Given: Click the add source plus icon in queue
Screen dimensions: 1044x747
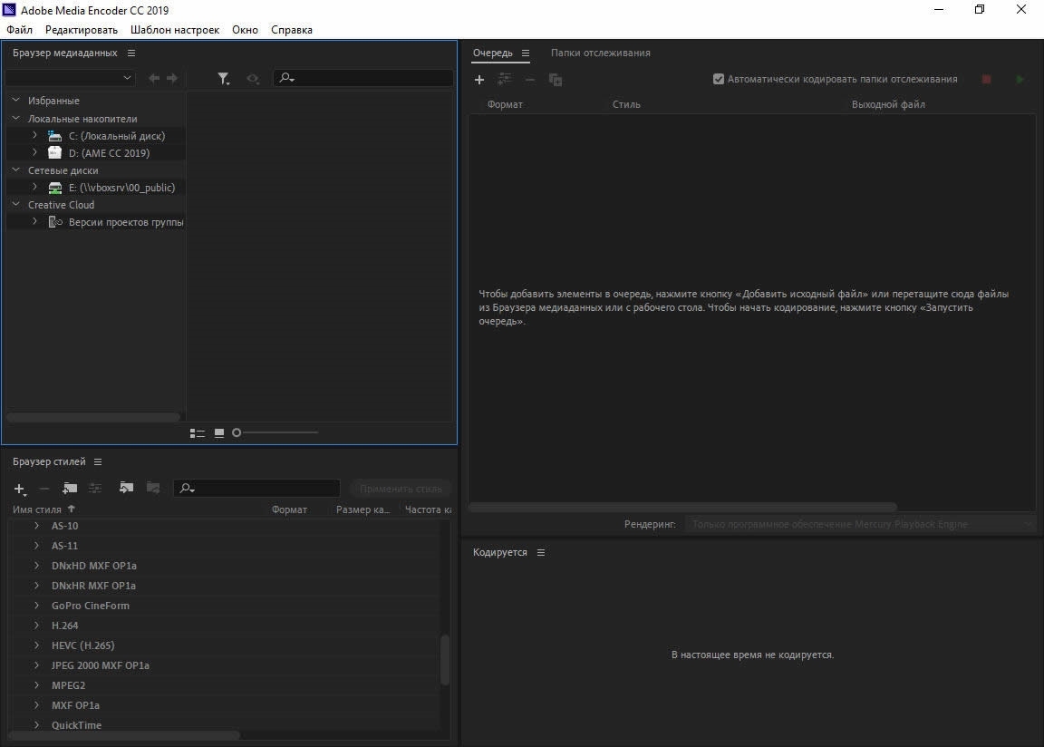Looking at the screenshot, I should coord(479,80).
